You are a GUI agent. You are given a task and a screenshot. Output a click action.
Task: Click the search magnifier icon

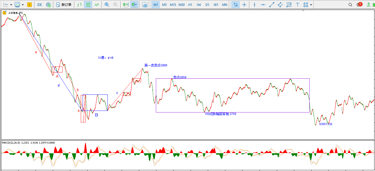(350, 5)
